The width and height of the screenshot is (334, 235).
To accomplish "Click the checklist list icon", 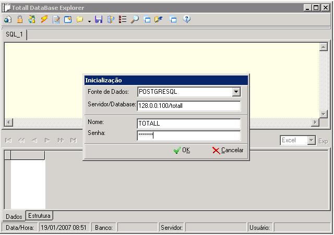I will (123, 19).
